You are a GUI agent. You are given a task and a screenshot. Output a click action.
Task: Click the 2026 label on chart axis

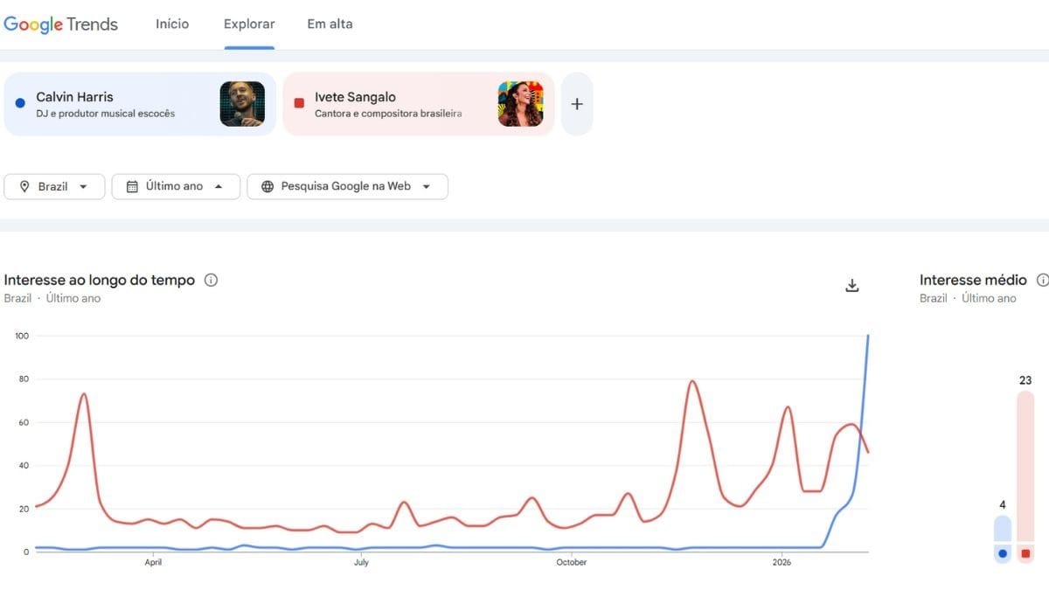click(x=782, y=563)
